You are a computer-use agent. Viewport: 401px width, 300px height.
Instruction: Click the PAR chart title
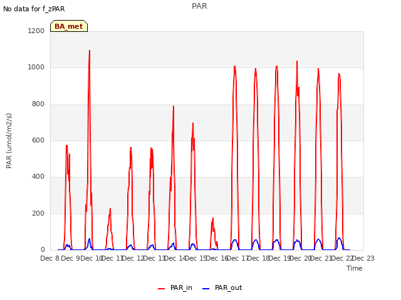click(x=199, y=6)
